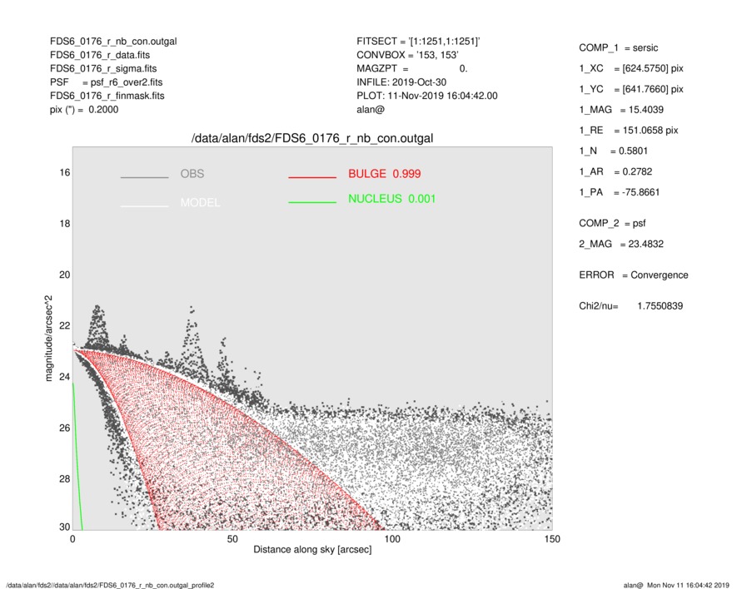This screenshot has width=737, height=589.
Task: Click the COMP_1 = sersic label
Action: coord(618,48)
